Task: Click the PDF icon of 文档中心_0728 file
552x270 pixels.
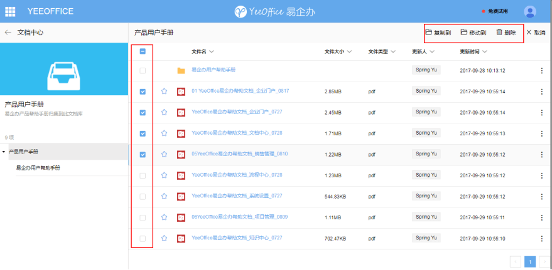Action: pyautogui.click(x=181, y=133)
